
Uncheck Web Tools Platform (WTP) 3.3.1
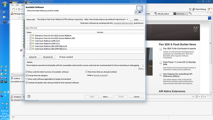tap(30, 44)
